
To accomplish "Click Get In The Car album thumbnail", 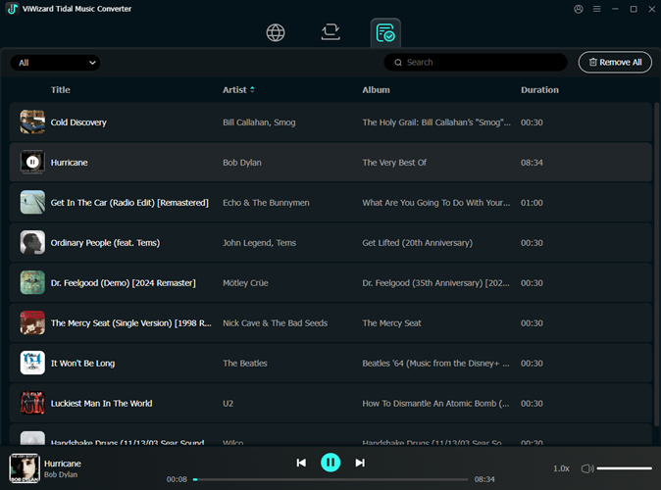I will click(32, 202).
